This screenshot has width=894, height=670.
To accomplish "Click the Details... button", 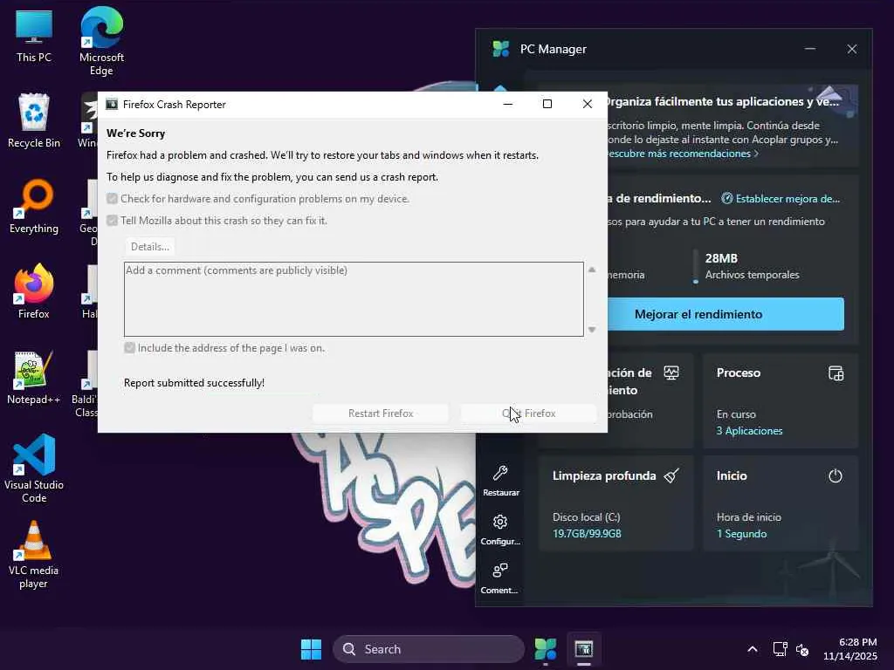I will pyautogui.click(x=150, y=247).
